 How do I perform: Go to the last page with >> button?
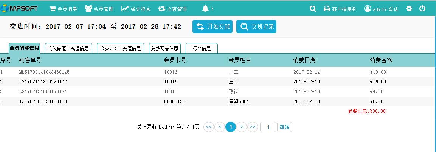253,127
